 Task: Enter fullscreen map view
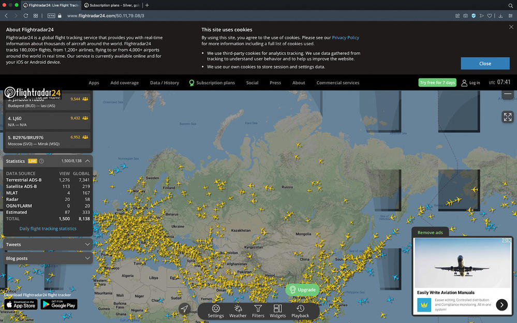pos(508,117)
